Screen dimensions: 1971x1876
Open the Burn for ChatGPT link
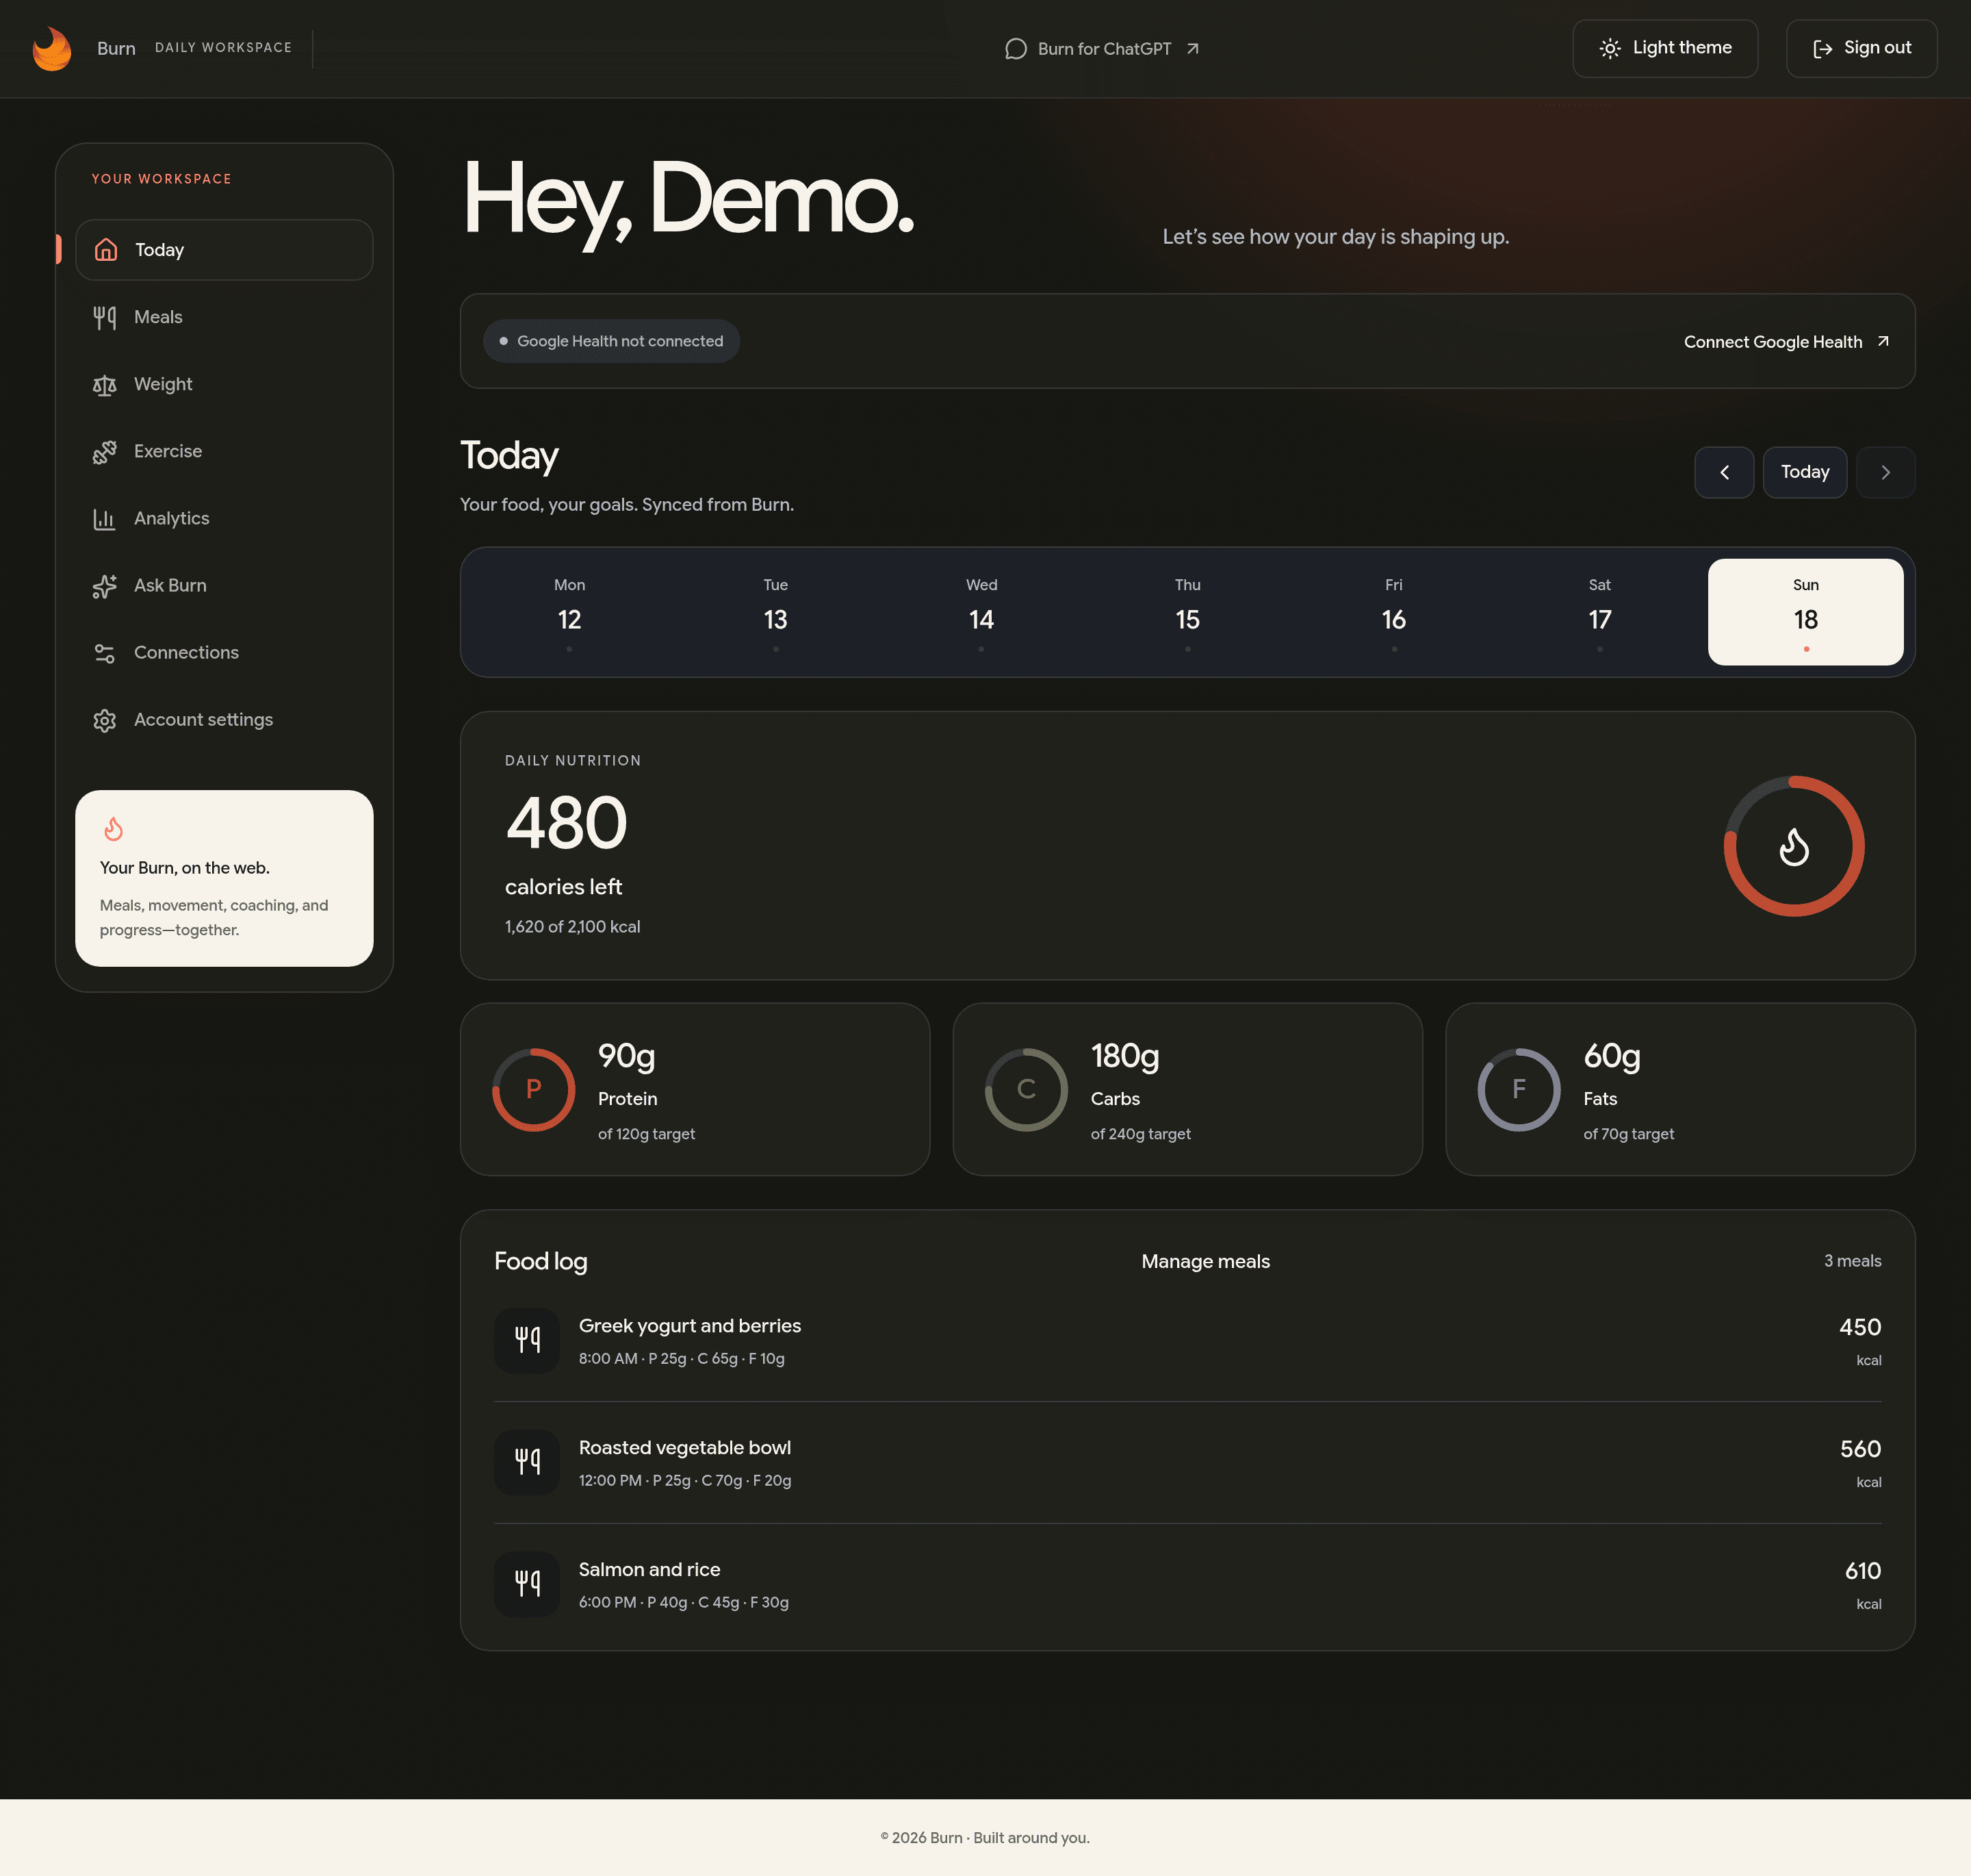pos(1103,49)
